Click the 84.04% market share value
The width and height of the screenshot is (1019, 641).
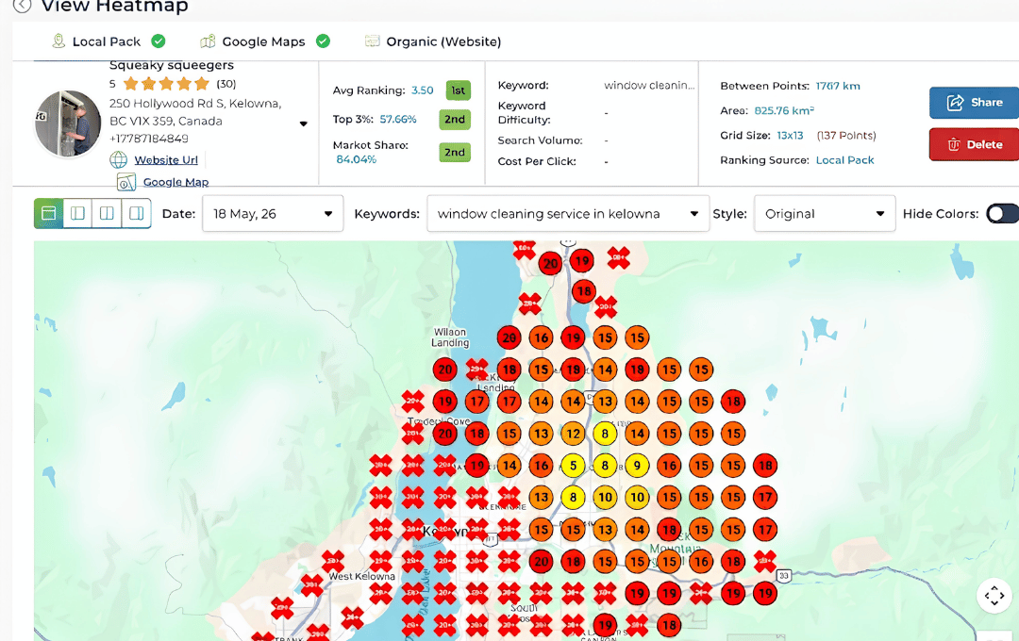[356, 159]
